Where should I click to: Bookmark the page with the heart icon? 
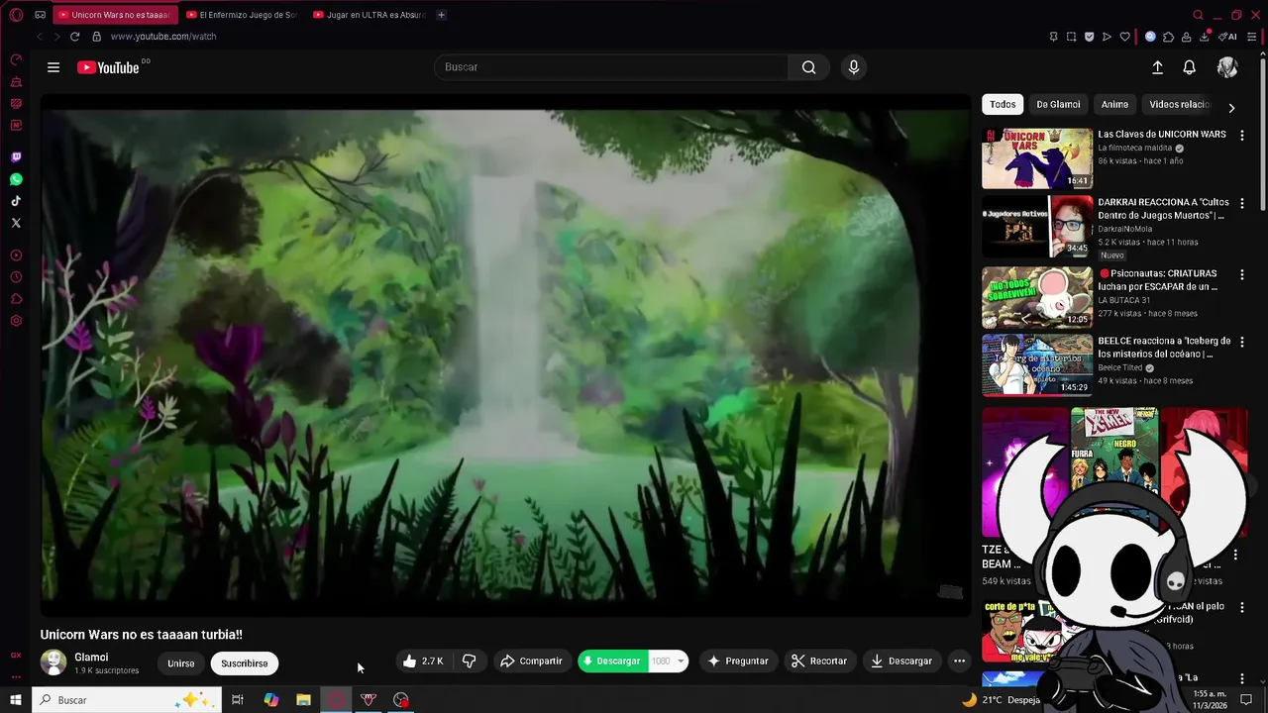(1125, 37)
